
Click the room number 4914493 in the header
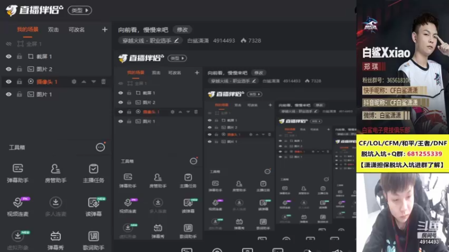pos(224,40)
